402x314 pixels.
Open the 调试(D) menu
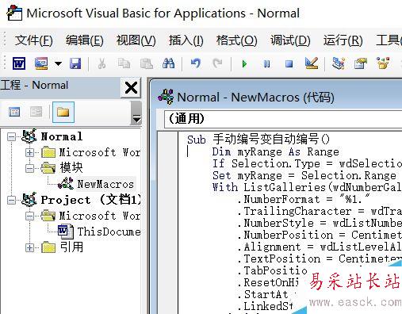click(x=290, y=40)
